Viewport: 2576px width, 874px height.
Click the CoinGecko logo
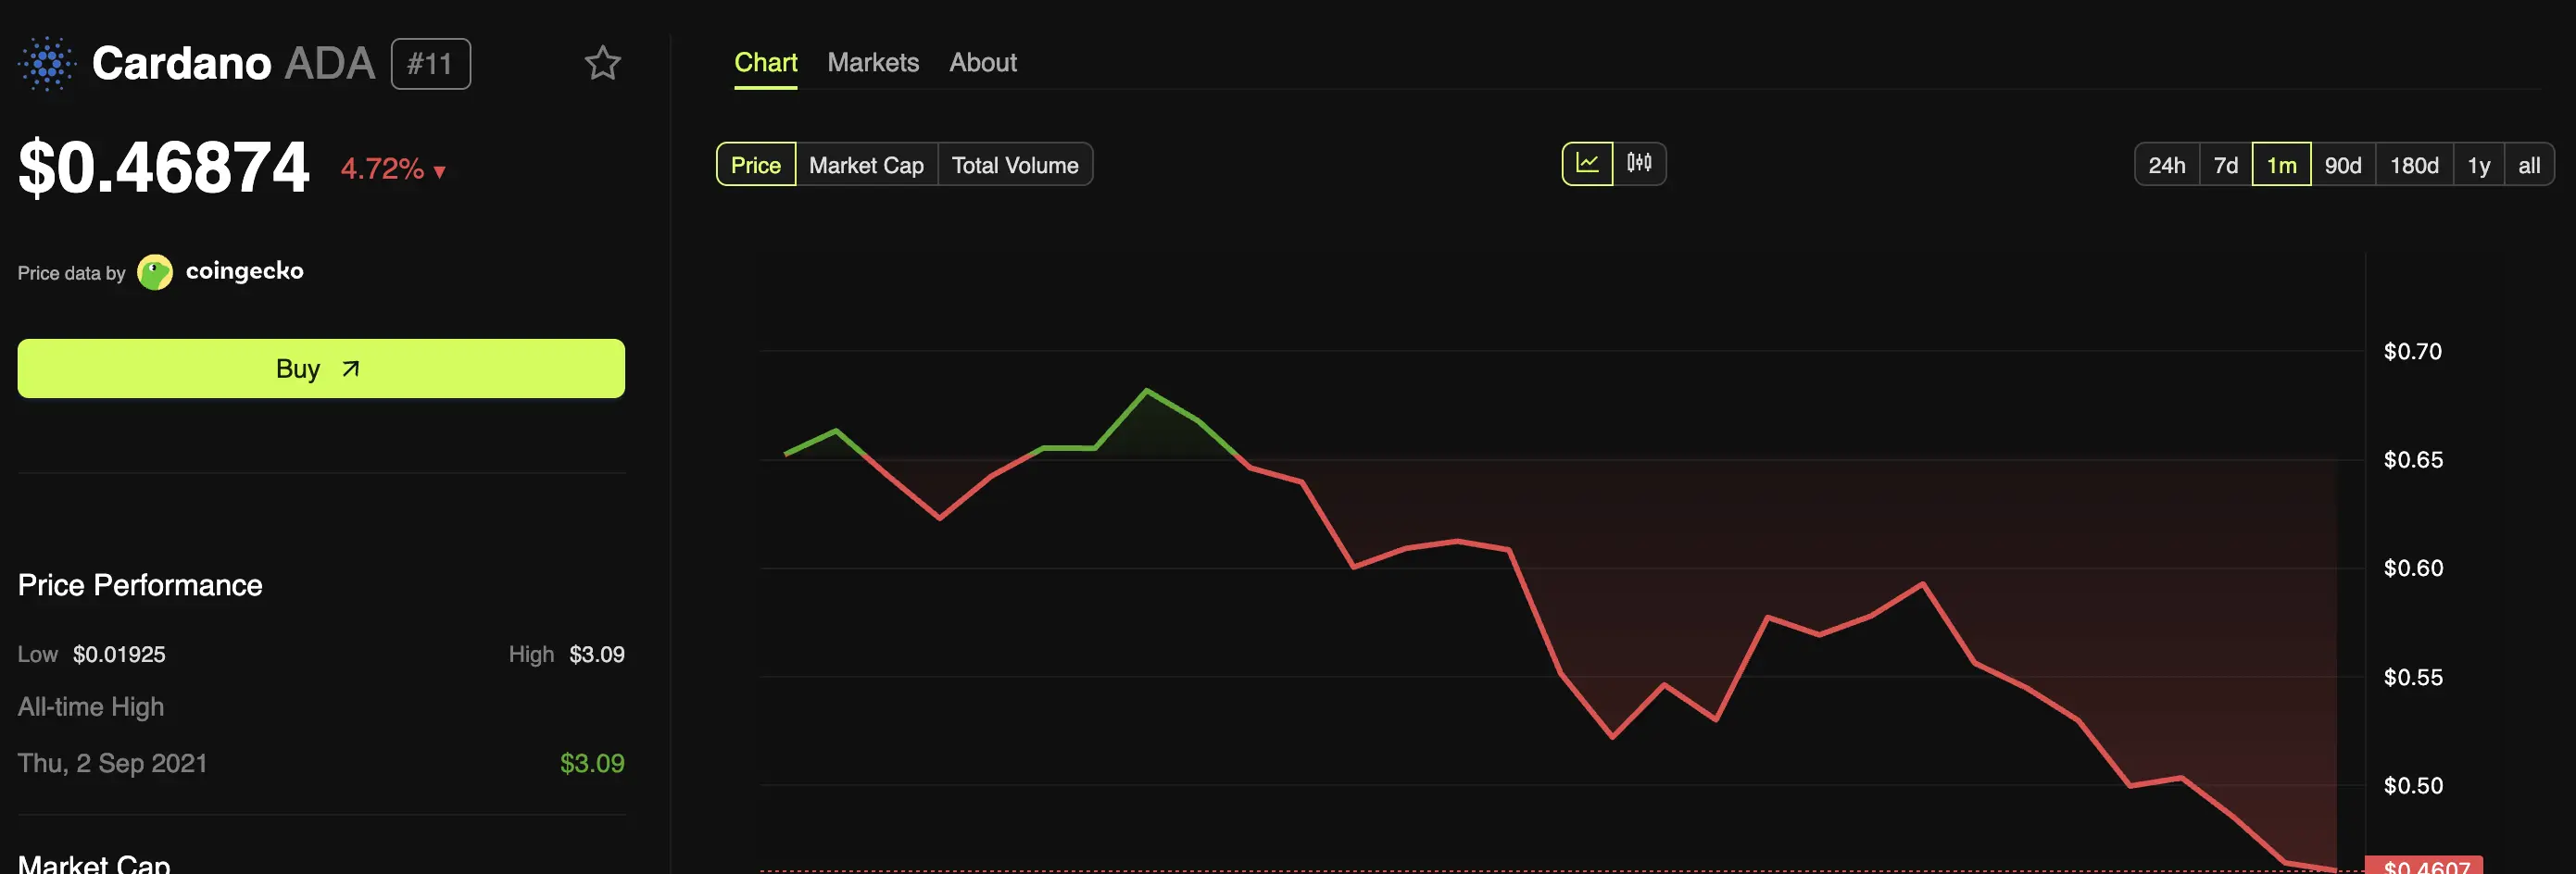coord(155,271)
